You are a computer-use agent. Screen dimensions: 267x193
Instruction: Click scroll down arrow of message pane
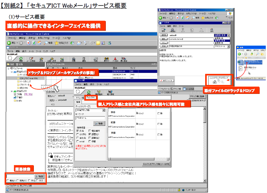point(205,181)
